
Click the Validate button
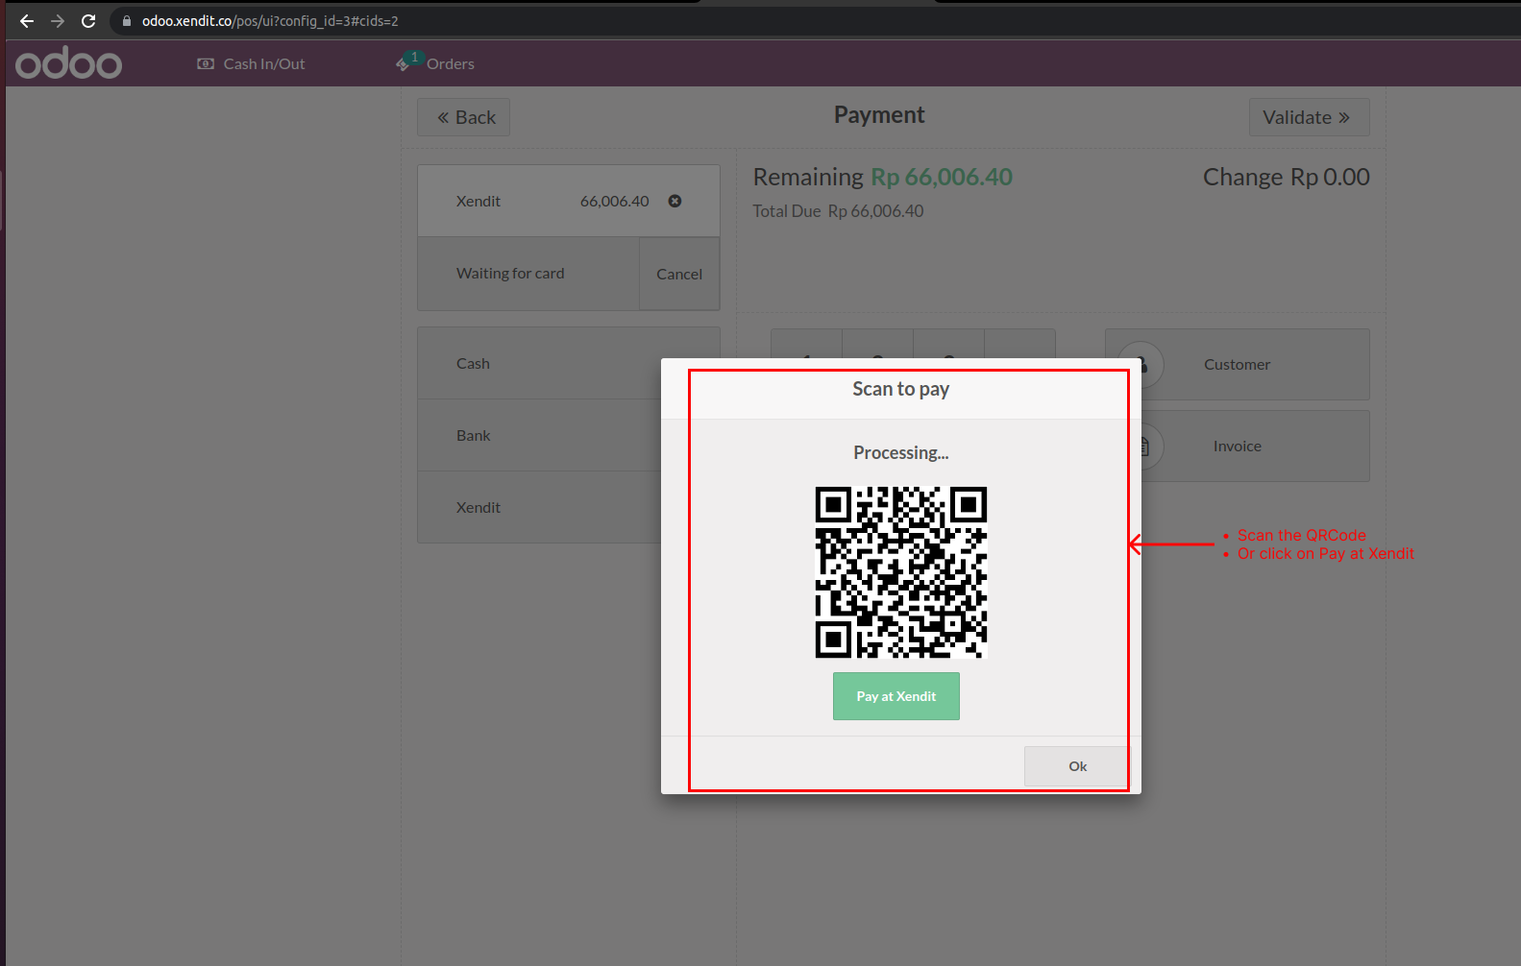(x=1309, y=117)
